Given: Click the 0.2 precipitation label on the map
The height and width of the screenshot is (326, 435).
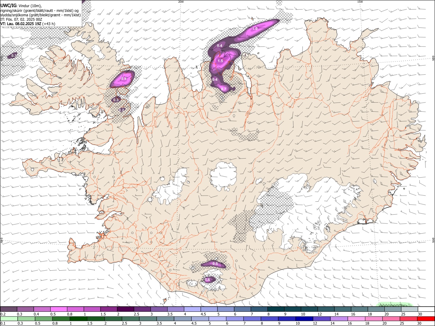Looking at the screenshot, I should 122,110.
